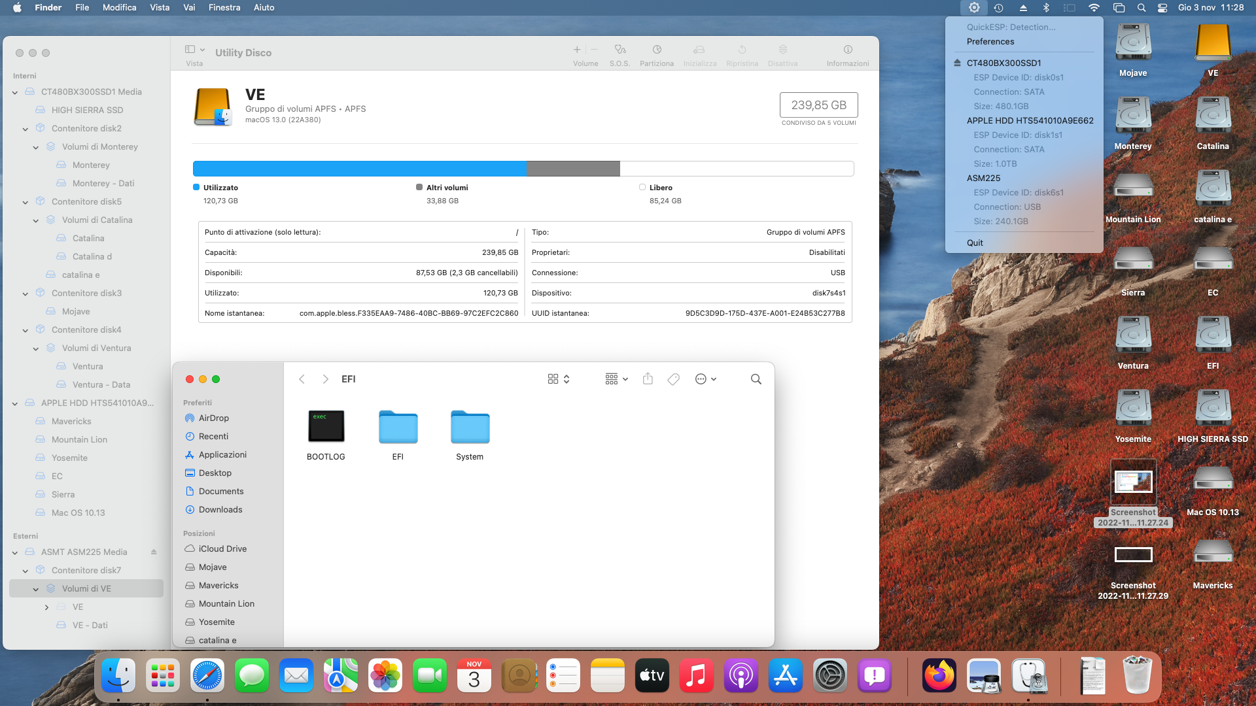Select Downloads in Finder sidebar
Image resolution: width=1256 pixels, height=706 pixels.
(220, 510)
